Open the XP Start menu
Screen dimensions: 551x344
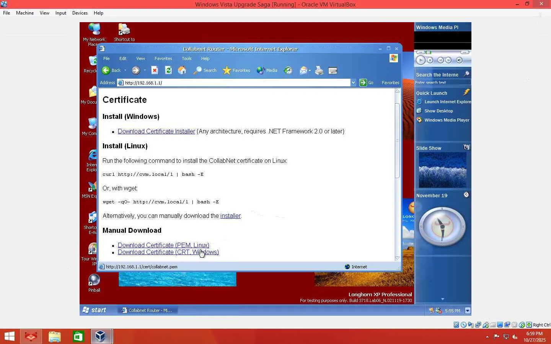pyautogui.click(x=94, y=310)
